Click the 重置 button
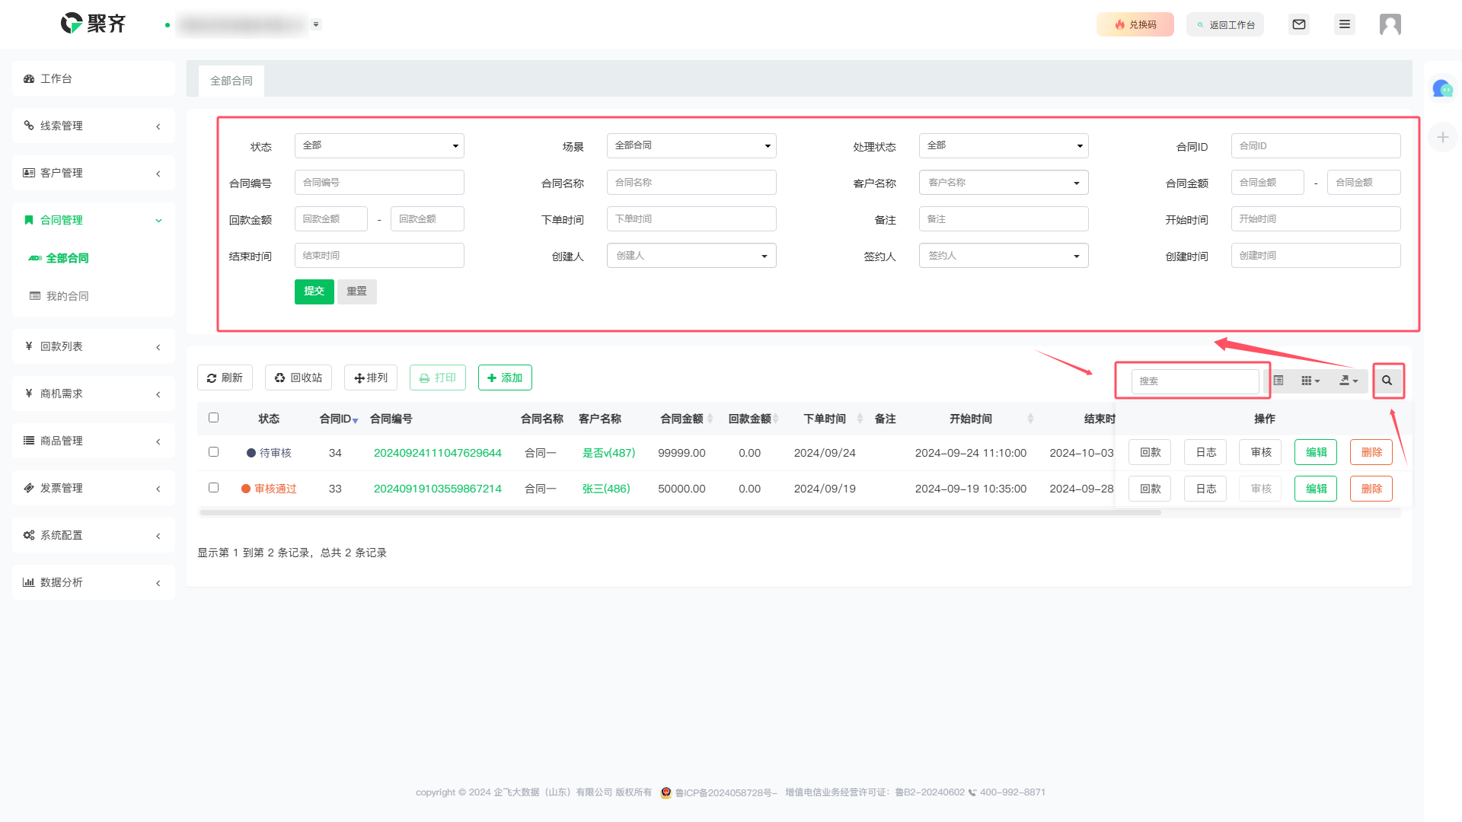Viewport: 1462px width, 822px height. 357,292
